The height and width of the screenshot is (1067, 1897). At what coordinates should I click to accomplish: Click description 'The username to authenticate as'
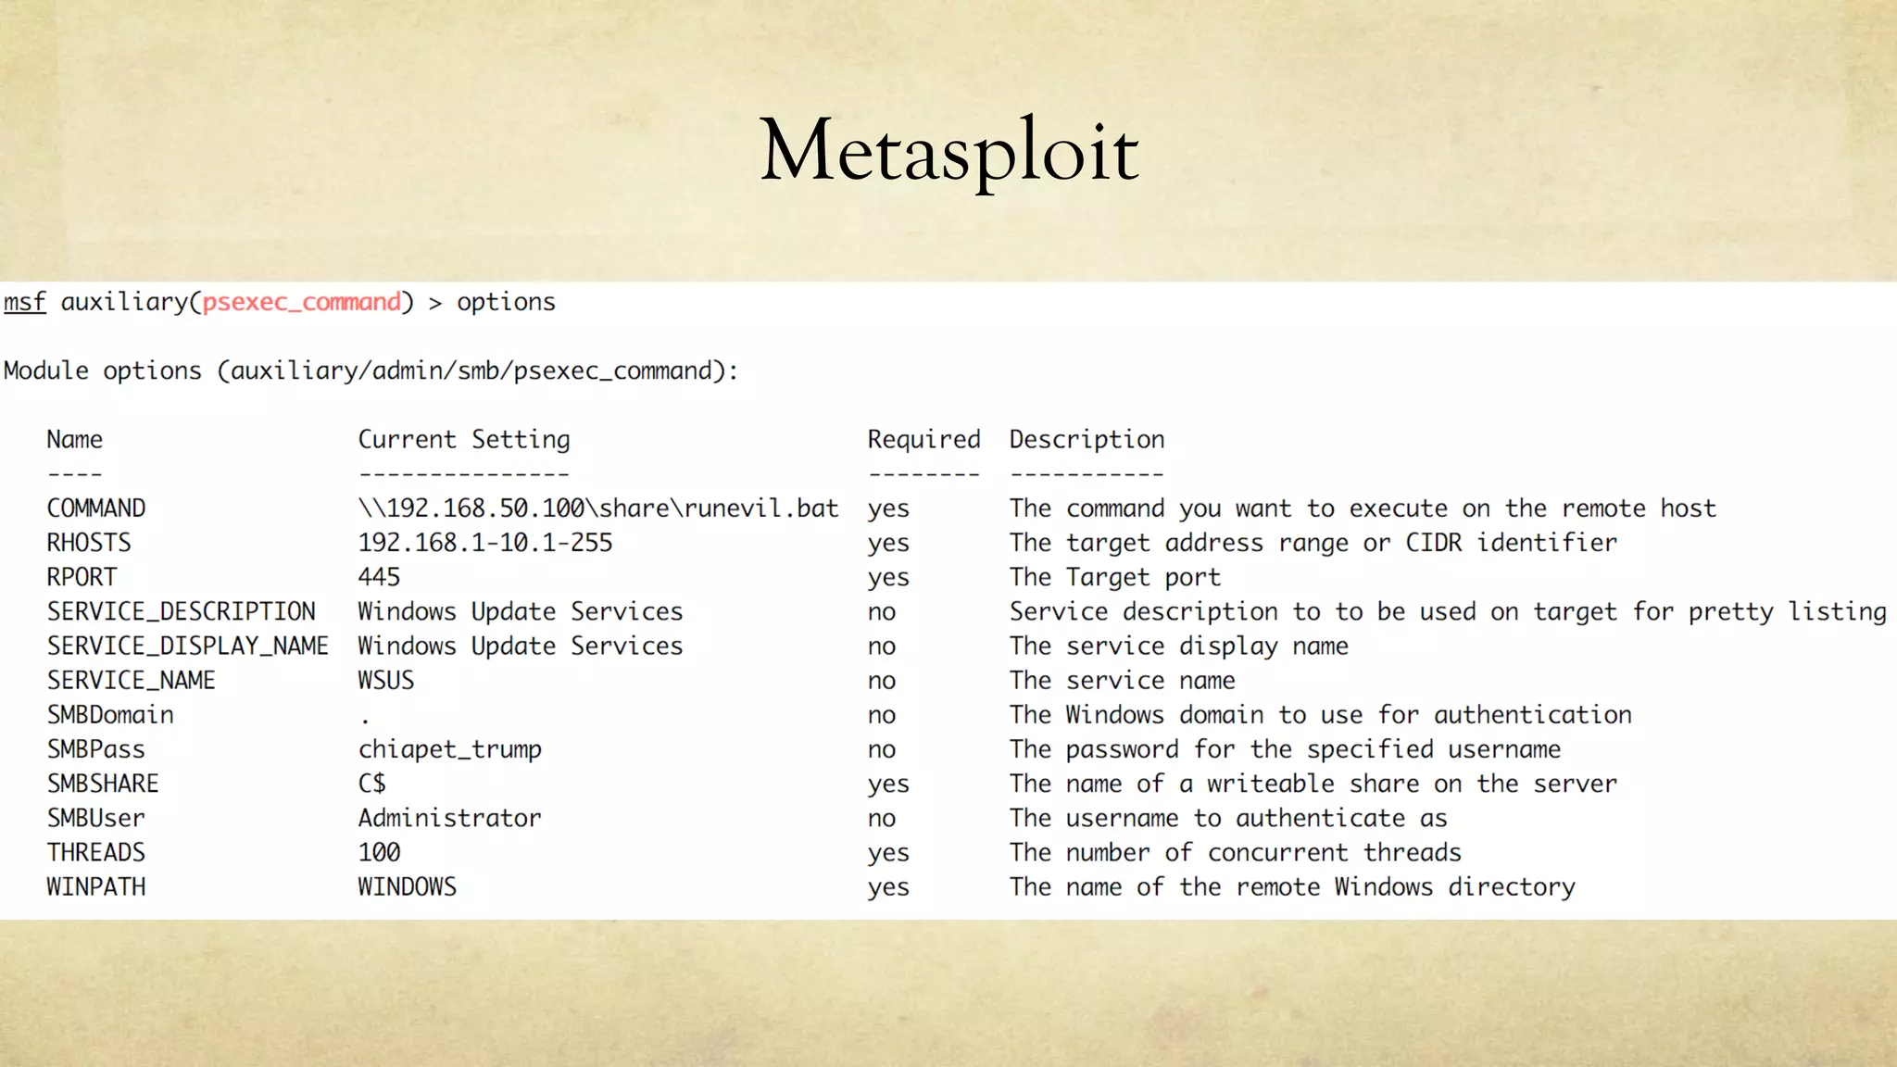click(x=1228, y=818)
